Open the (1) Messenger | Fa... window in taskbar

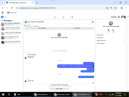coord(82,94)
